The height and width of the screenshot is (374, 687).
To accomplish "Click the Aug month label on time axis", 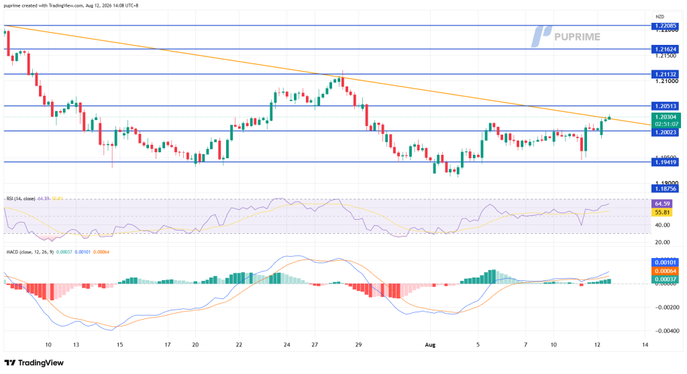I will 430,345.
